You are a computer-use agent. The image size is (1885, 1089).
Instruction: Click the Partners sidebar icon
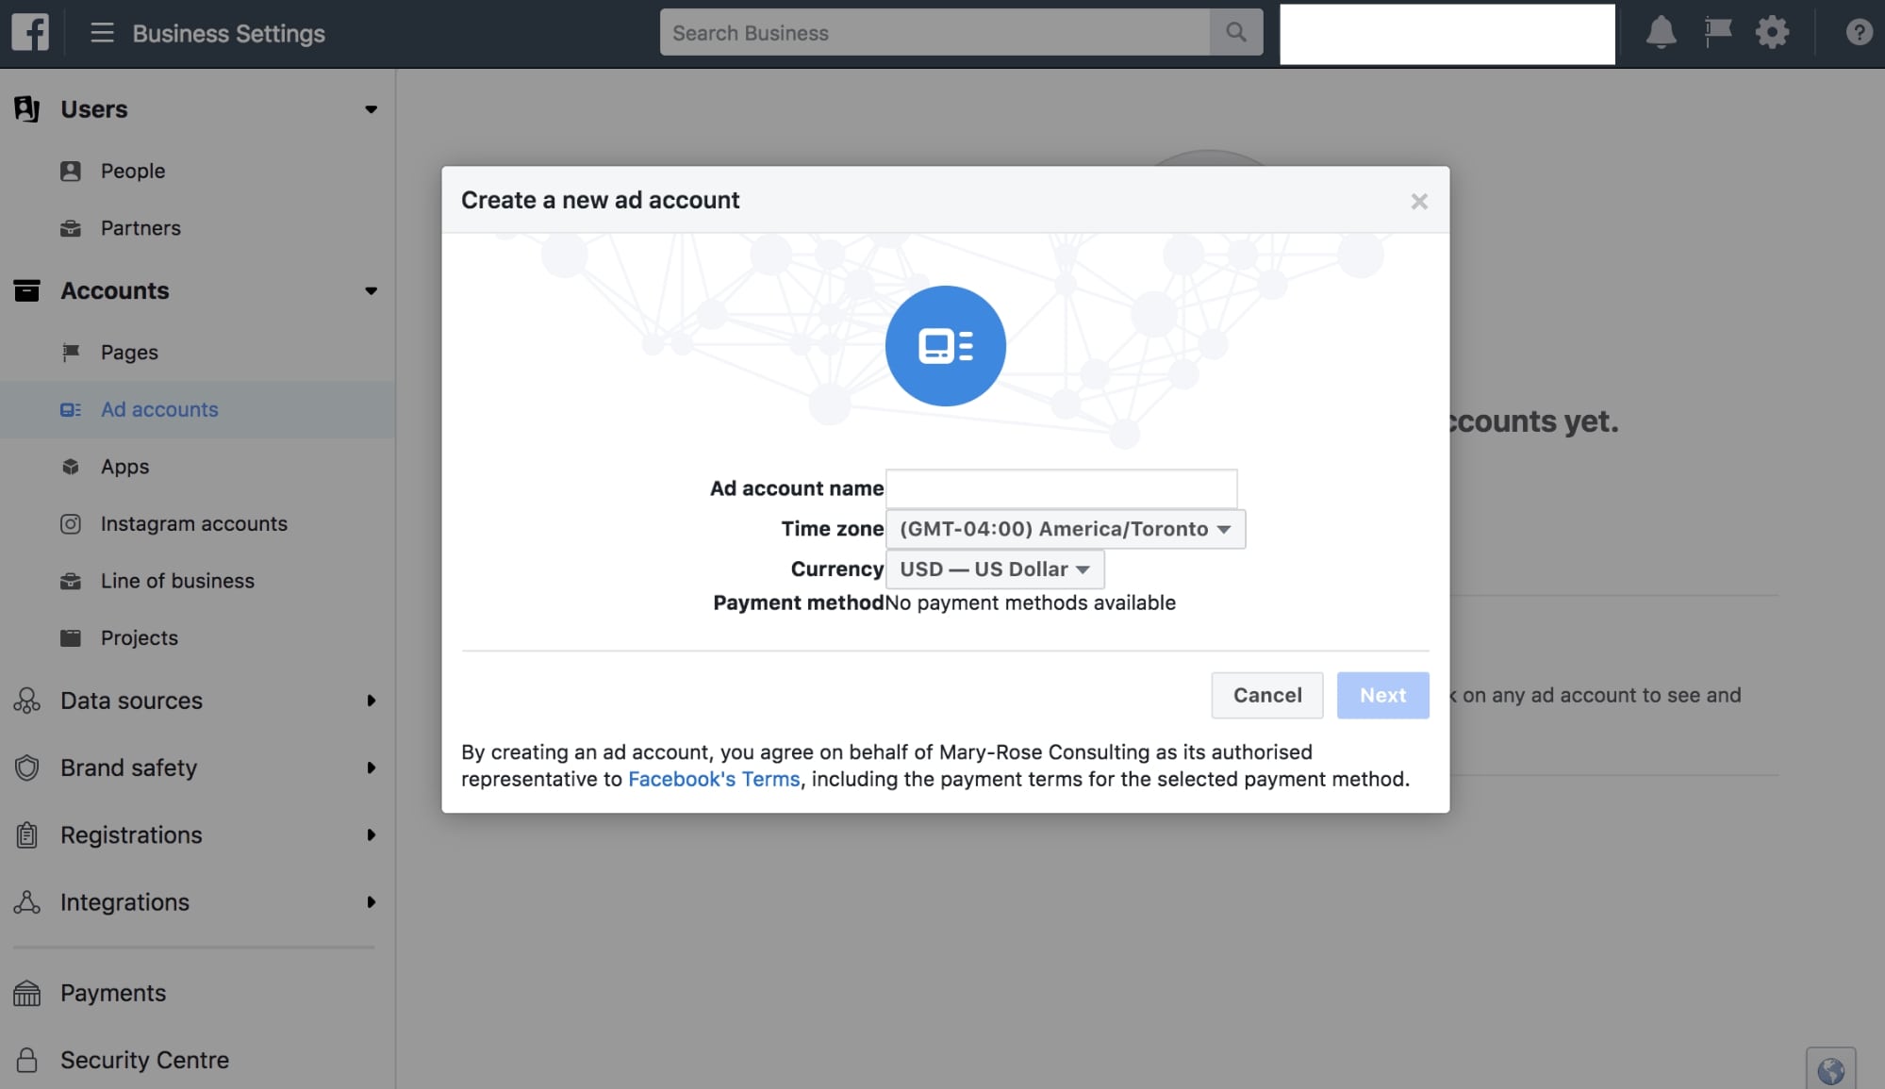pyautogui.click(x=69, y=228)
